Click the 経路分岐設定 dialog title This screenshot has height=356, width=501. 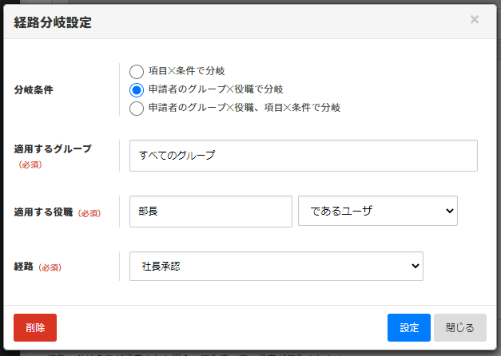click(x=53, y=23)
